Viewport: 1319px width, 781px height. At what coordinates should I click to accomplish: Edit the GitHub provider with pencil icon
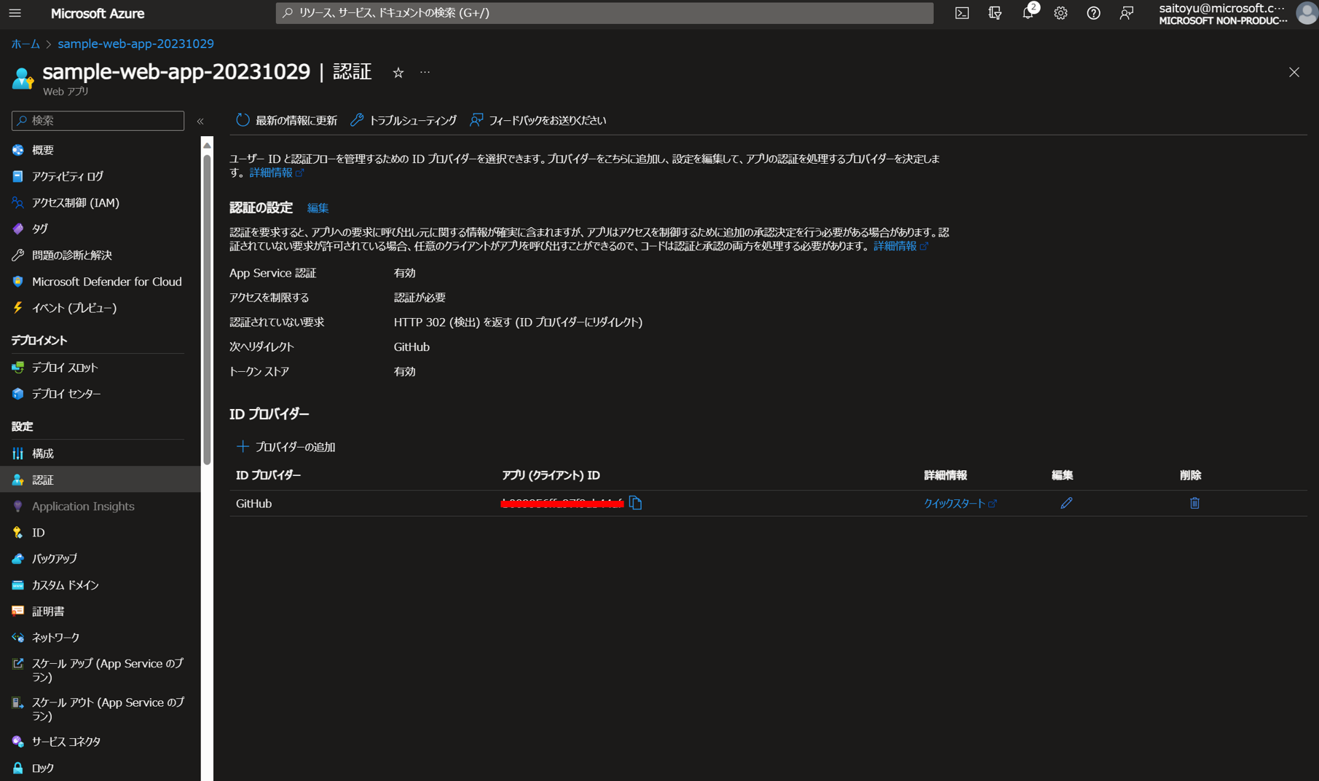1066,503
